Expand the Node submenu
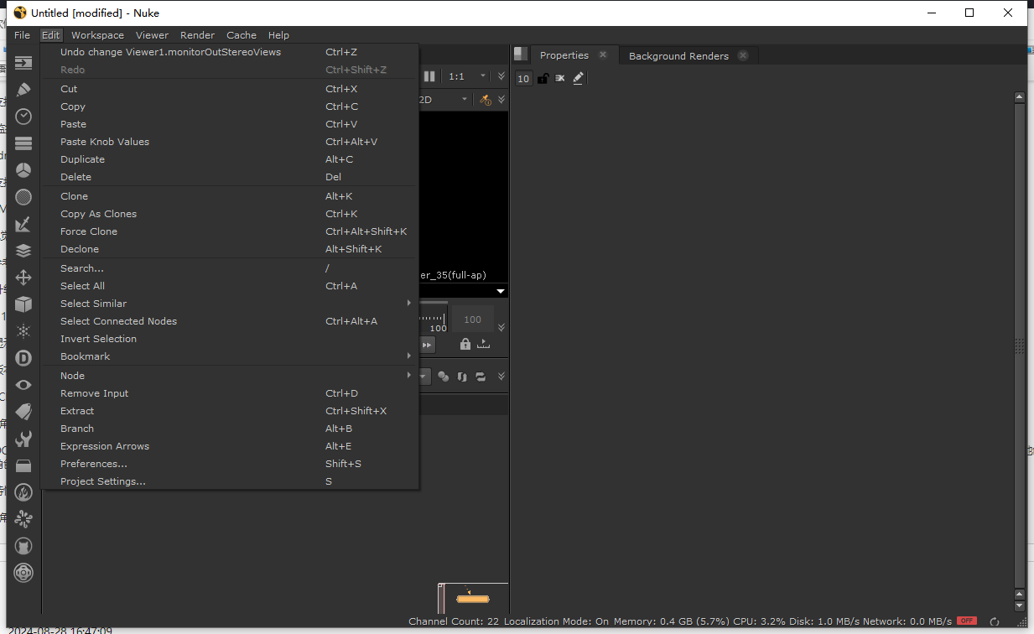Image resolution: width=1034 pixels, height=634 pixels. point(231,376)
